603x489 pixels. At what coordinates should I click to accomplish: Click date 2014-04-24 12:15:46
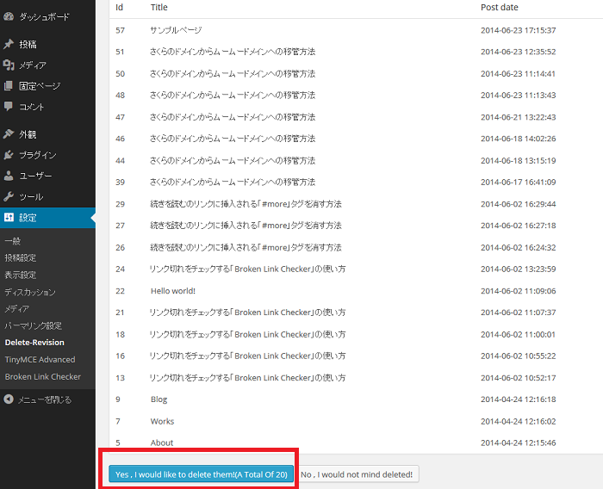518,443
